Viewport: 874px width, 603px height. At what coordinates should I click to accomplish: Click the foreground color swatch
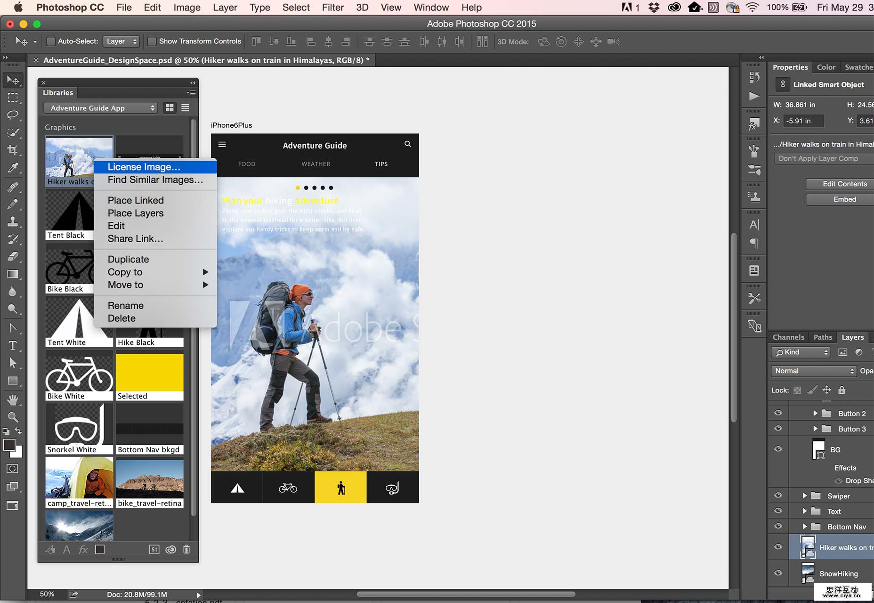[9, 445]
